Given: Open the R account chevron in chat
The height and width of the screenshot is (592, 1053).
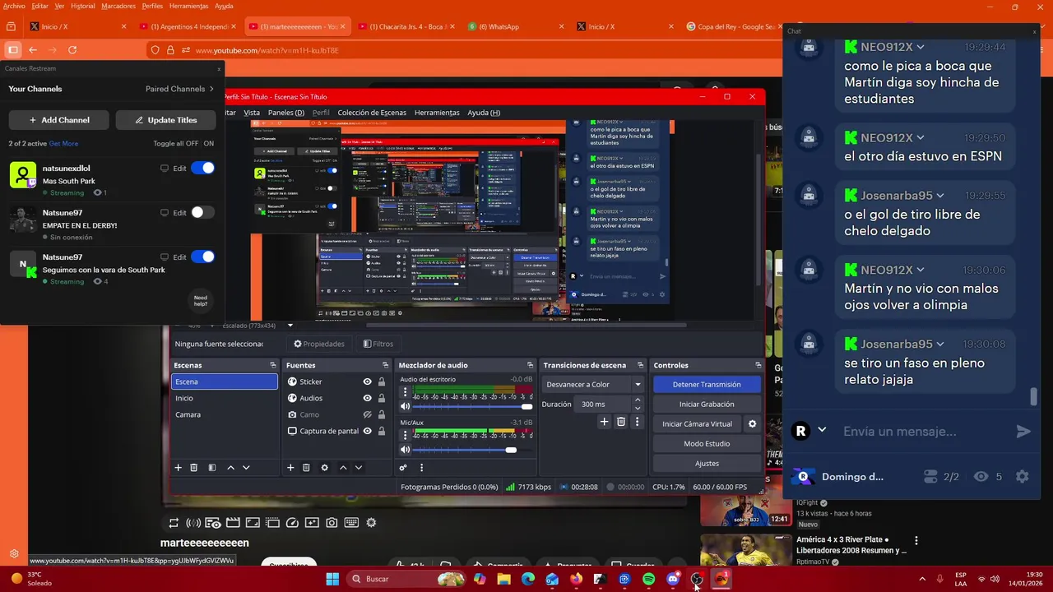Looking at the screenshot, I should [x=821, y=430].
